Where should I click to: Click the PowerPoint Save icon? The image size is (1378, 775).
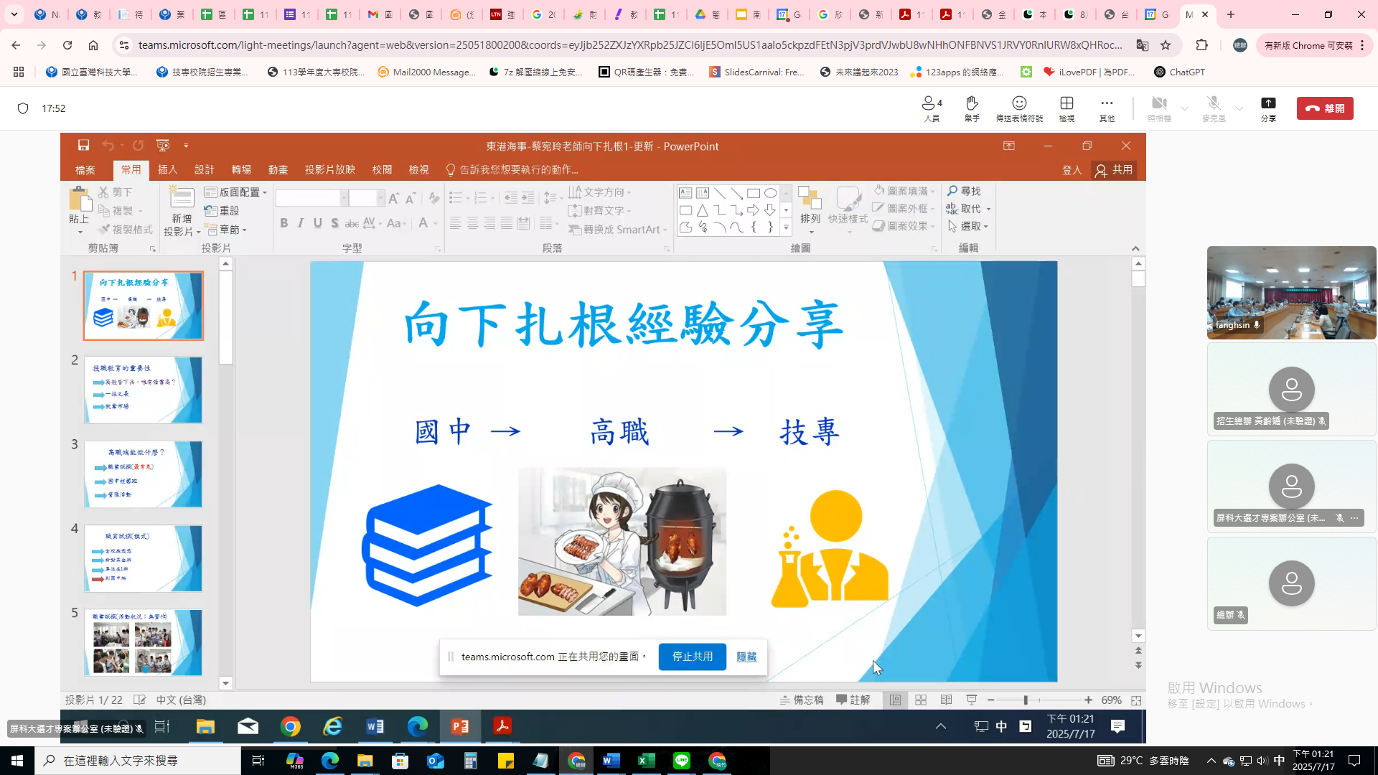[83, 146]
